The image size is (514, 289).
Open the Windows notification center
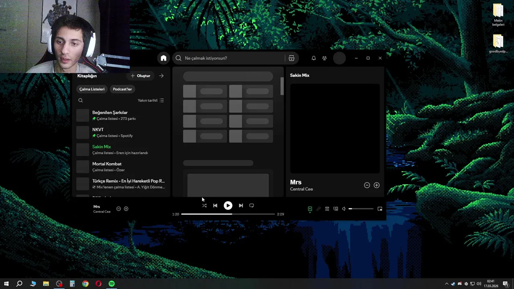point(506,284)
